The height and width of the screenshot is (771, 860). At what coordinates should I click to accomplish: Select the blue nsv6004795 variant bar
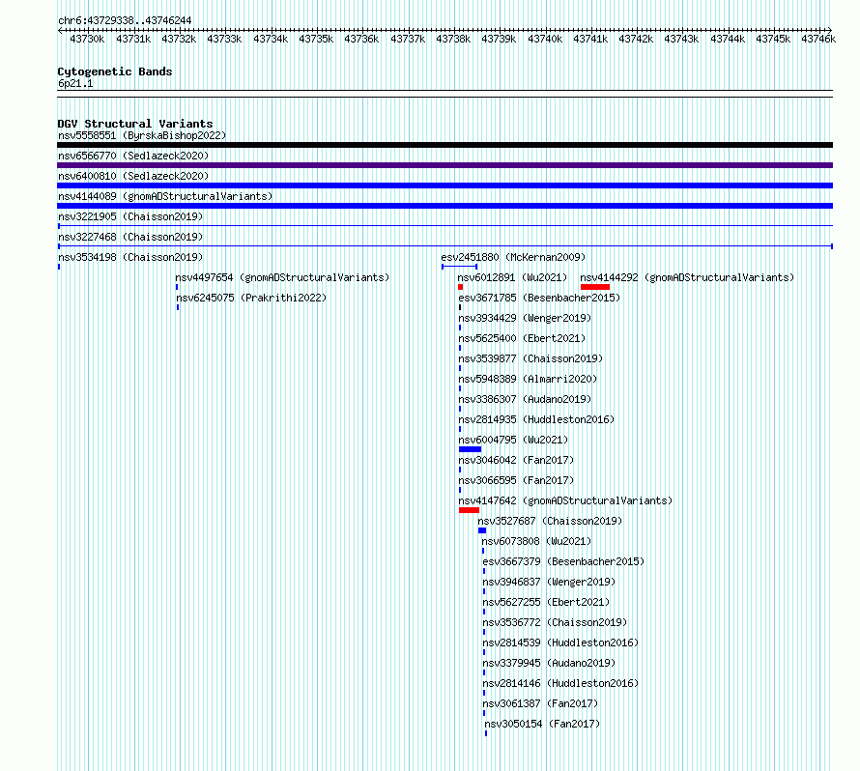[x=470, y=449]
